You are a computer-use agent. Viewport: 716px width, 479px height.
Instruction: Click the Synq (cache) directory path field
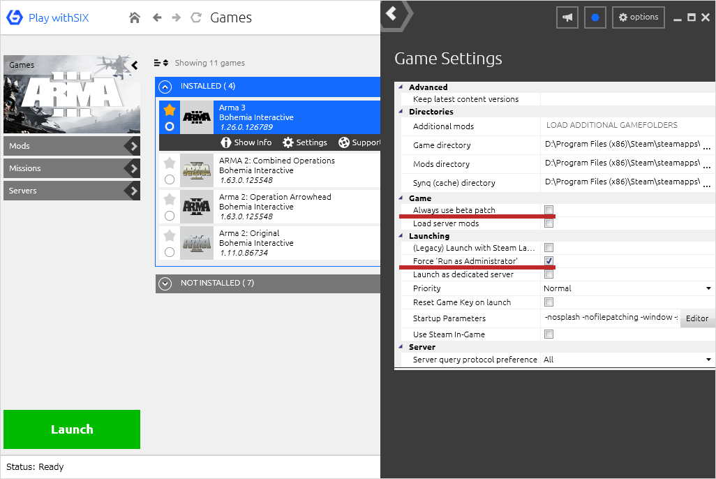pos(621,182)
